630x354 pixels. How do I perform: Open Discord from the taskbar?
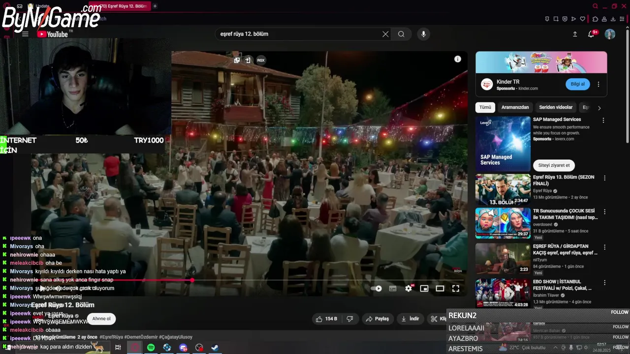click(183, 348)
